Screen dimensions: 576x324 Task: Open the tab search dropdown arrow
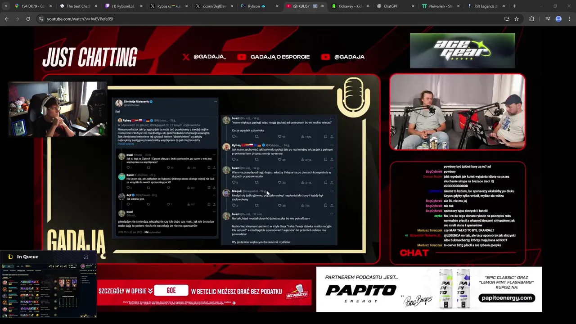pyautogui.click(x=6, y=6)
